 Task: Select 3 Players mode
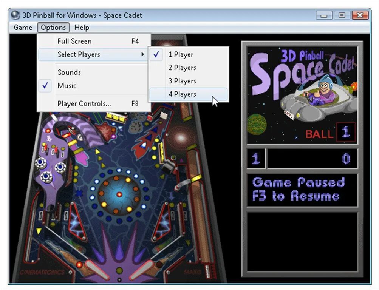point(189,81)
